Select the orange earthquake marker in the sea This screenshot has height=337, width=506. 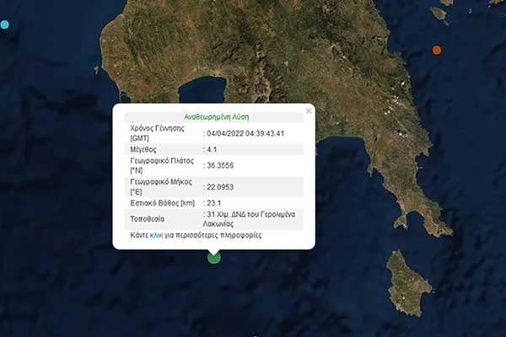437,50
